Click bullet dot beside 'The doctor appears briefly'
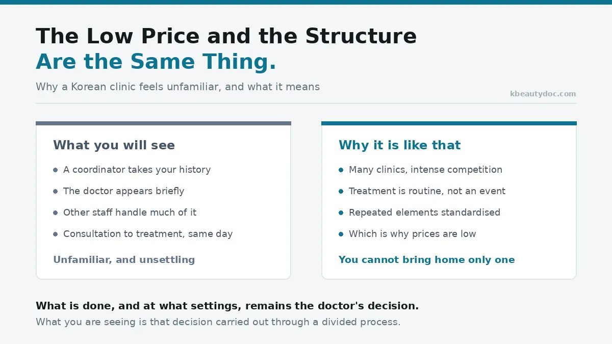Viewport: 612px width, 344px height. (56, 191)
